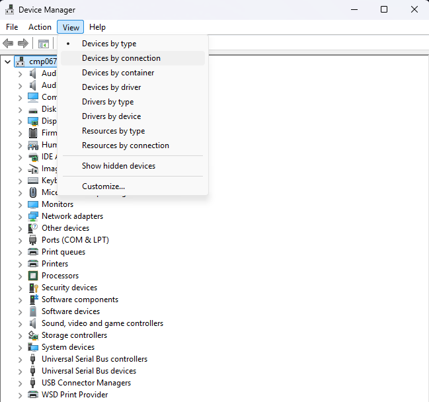Click the Keyboards category icon

click(33, 181)
